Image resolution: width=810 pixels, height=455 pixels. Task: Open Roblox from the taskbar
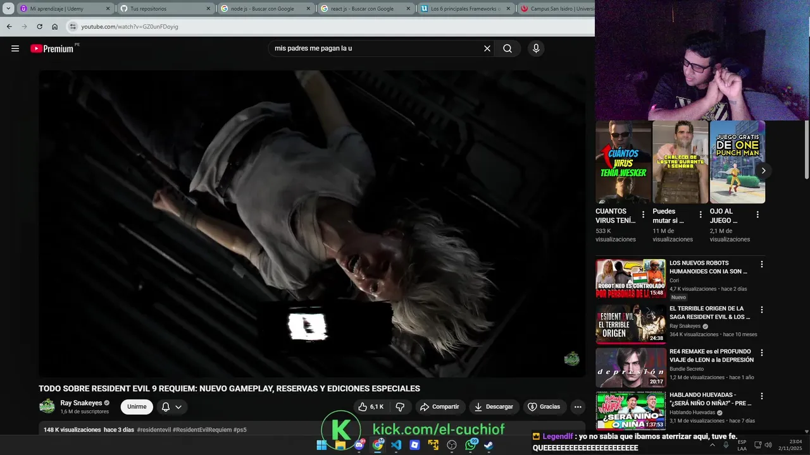[x=414, y=445]
